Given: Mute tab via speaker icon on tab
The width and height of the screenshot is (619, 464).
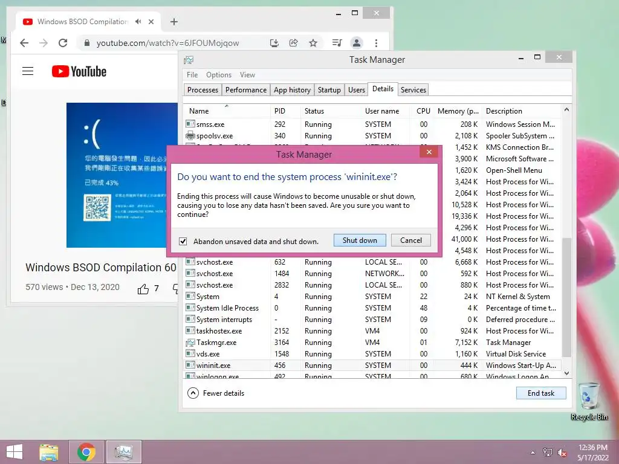Looking at the screenshot, I should click(x=138, y=22).
